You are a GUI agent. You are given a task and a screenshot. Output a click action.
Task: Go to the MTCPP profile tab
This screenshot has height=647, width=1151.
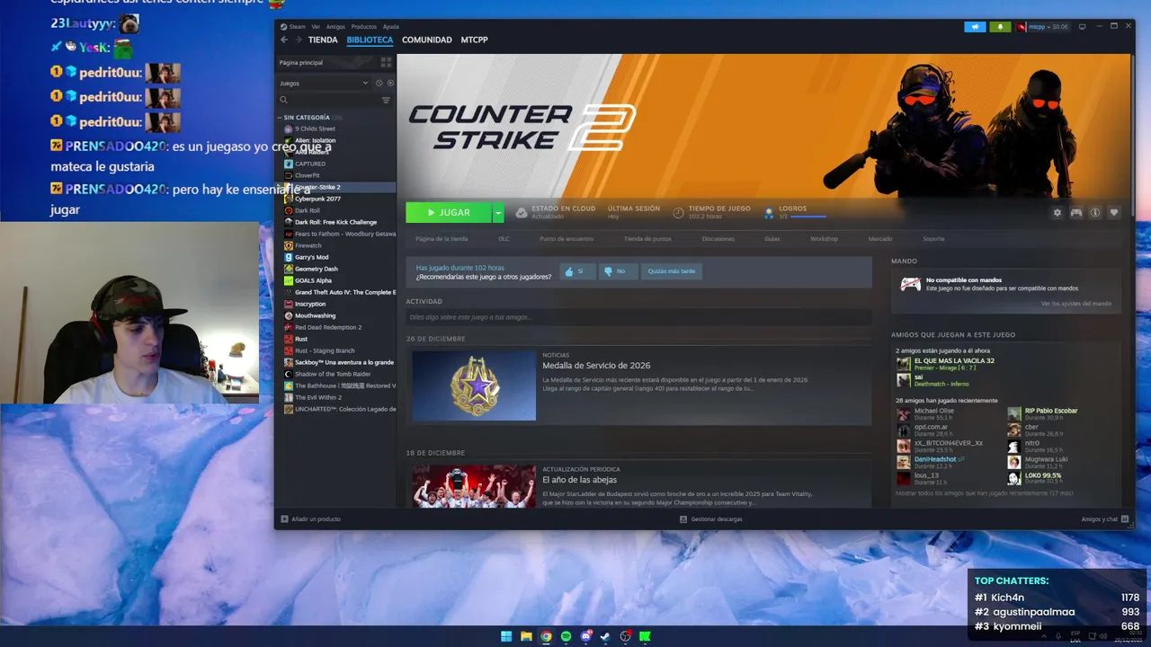[x=475, y=40]
